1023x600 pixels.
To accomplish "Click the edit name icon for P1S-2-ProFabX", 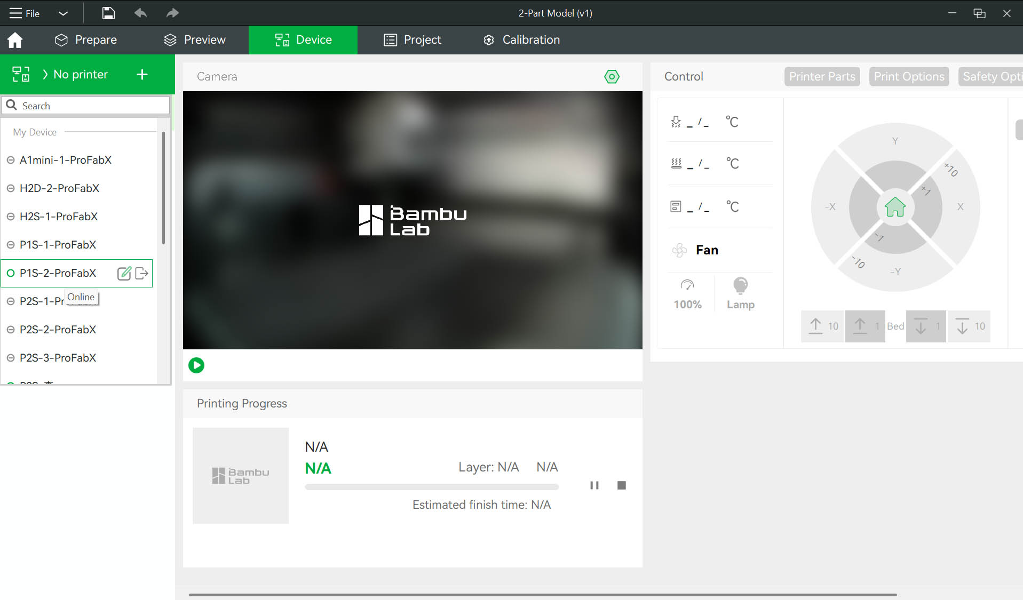I will pyautogui.click(x=124, y=273).
